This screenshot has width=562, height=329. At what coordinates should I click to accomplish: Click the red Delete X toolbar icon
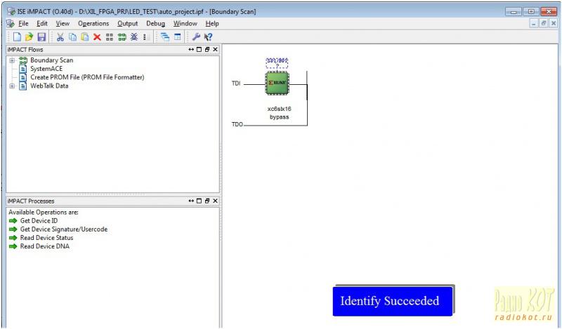[x=97, y=36]
